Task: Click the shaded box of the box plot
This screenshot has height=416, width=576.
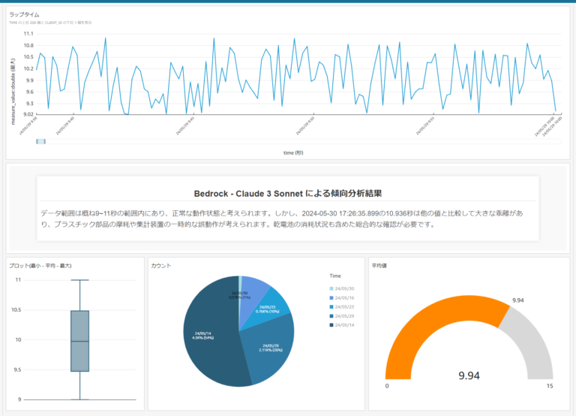Action: point(79,341)
